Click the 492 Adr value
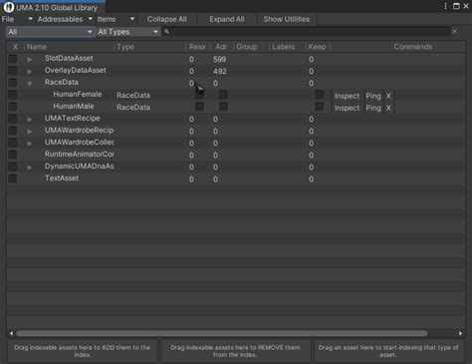The image size is (472, 364). coord(220,71)
